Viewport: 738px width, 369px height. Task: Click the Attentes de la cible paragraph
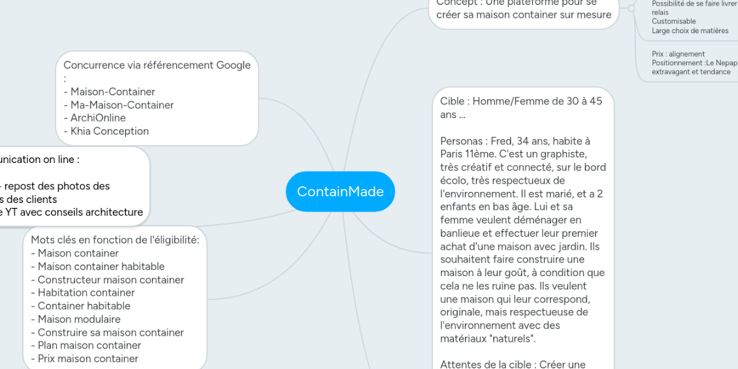[x=513, y=364]
